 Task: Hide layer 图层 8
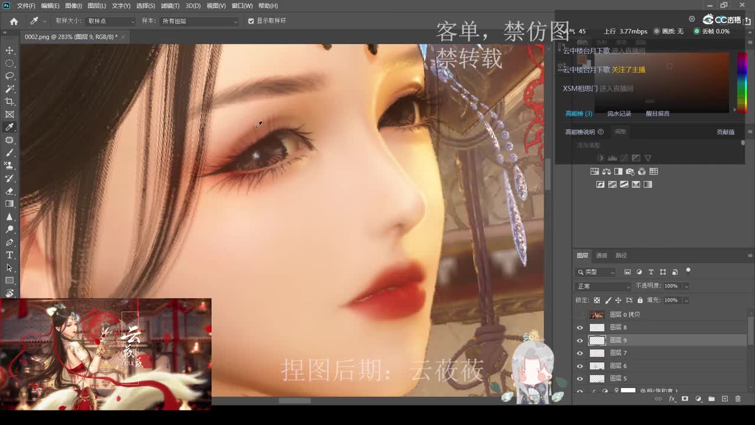tap(580, 328)
